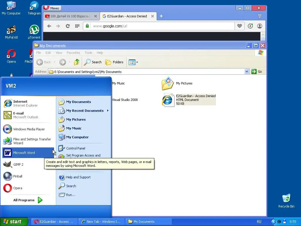Go forward in Opera browser
This screenshot has height=226, width=301.
tap(58, 26)
